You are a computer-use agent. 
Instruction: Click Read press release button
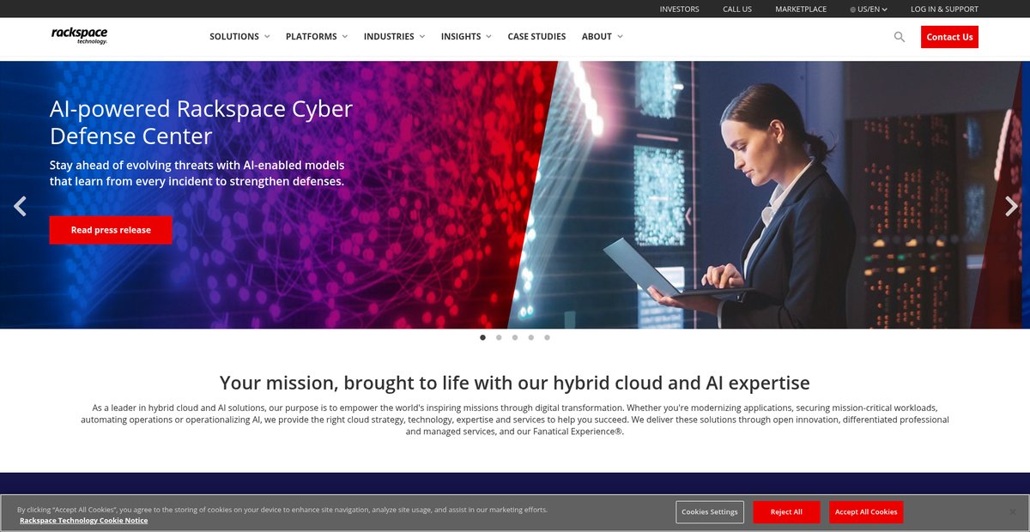tap(111, 230)
